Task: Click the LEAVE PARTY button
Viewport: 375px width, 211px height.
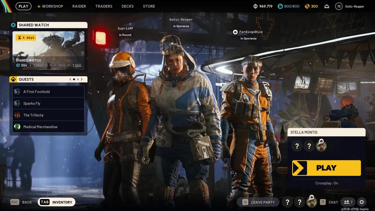Action: 259,202
